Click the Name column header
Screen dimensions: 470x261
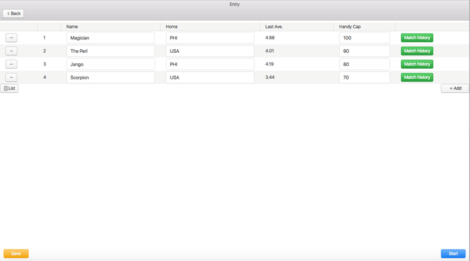tap(72, 27)
